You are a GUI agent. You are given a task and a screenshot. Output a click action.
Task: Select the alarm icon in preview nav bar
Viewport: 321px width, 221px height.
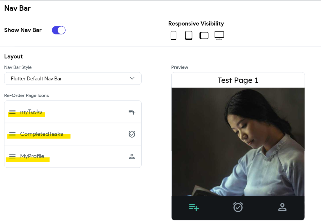pyautogui.click(x=238, y=207)
